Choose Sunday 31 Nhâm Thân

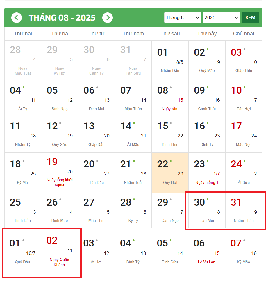244,210
